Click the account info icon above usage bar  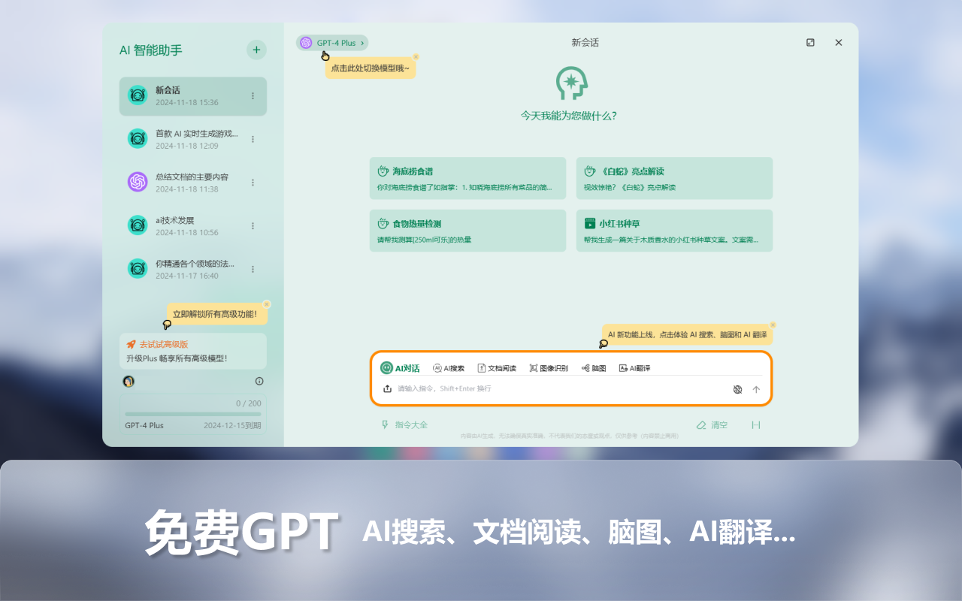[259, 381]
